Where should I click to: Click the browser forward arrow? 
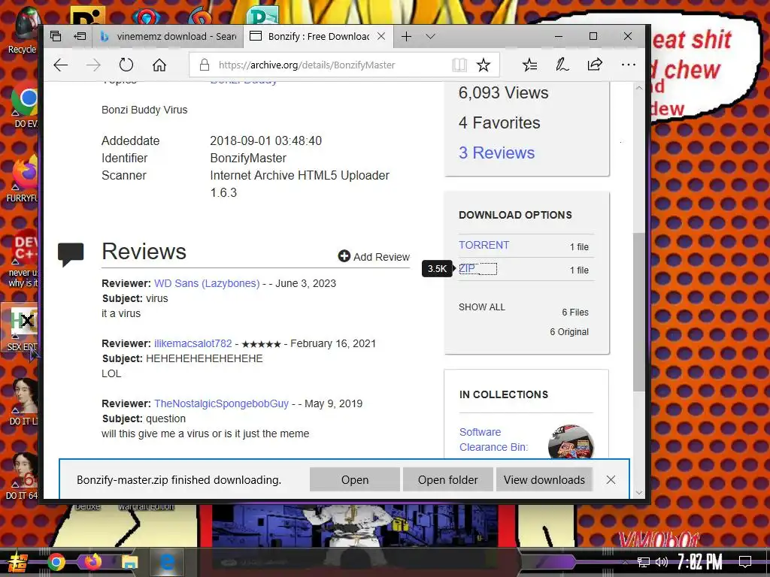coord(93,65)
